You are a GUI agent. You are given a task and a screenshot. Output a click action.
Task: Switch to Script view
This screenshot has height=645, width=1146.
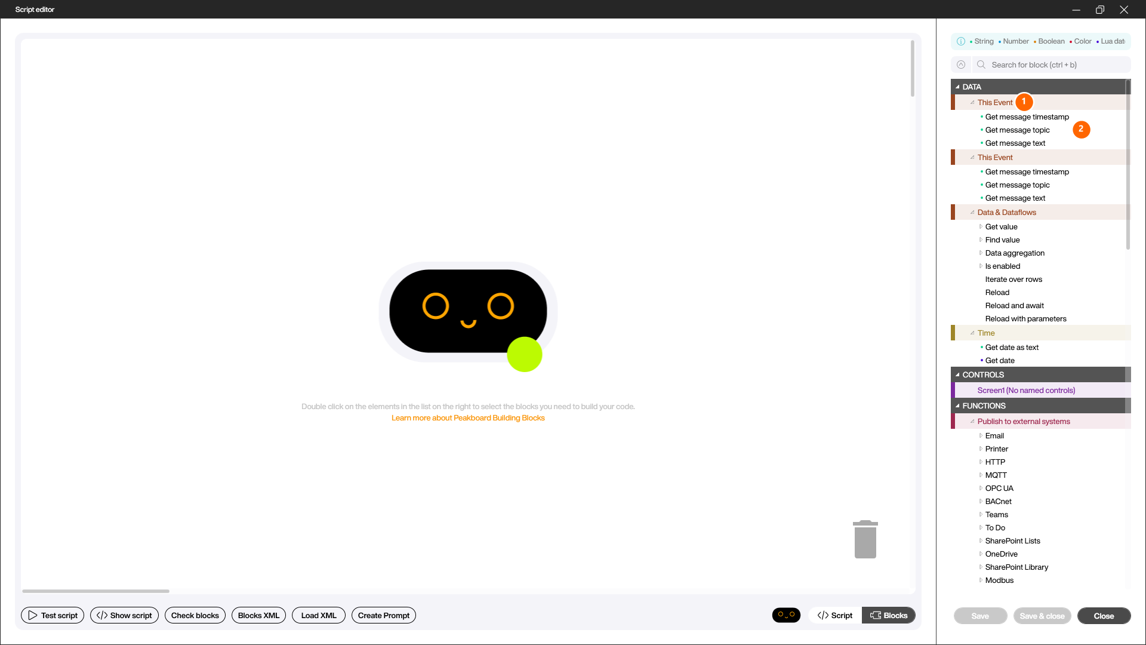coord(835,615)
